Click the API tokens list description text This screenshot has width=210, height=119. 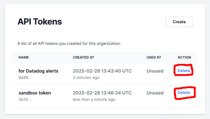(69, 44)
